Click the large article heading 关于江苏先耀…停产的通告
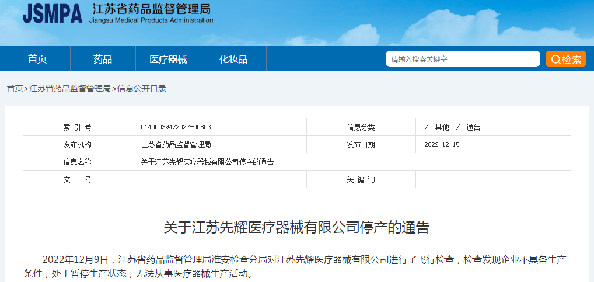 point(296,228)
